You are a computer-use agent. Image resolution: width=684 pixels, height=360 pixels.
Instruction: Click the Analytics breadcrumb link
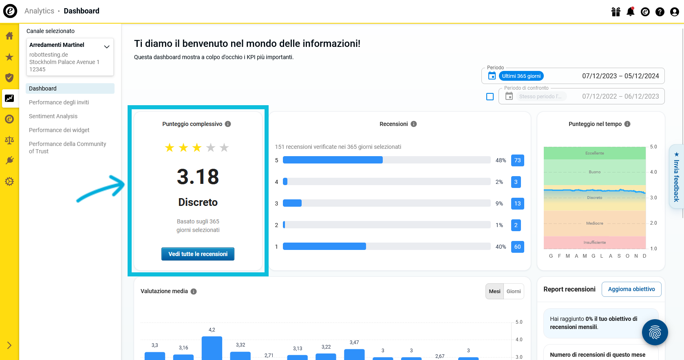(39, 11)
